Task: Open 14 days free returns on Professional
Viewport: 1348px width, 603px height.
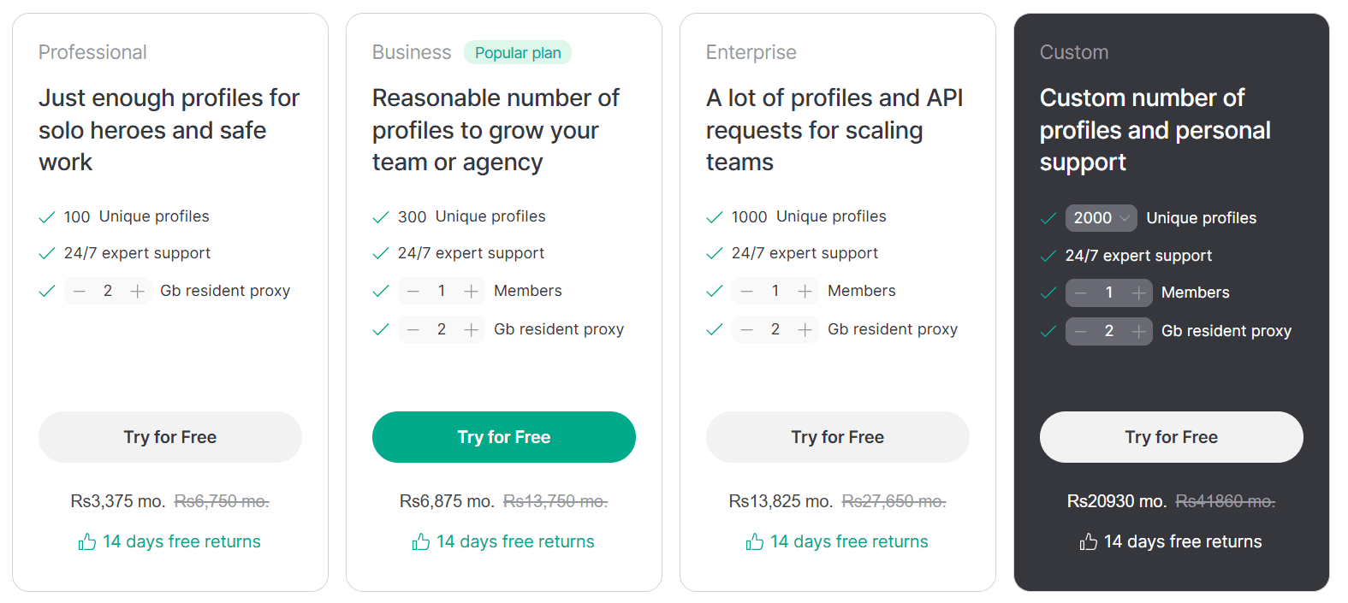Action: point(181,541)
